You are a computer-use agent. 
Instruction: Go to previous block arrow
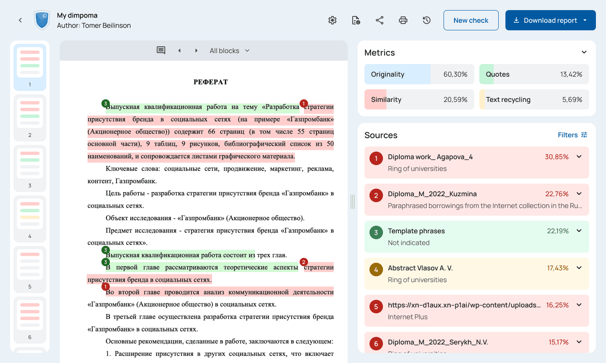[x=179, y=51]
